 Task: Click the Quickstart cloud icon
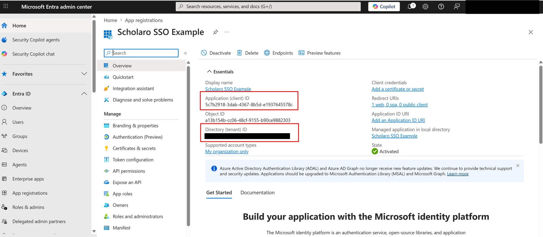point(107,77)
